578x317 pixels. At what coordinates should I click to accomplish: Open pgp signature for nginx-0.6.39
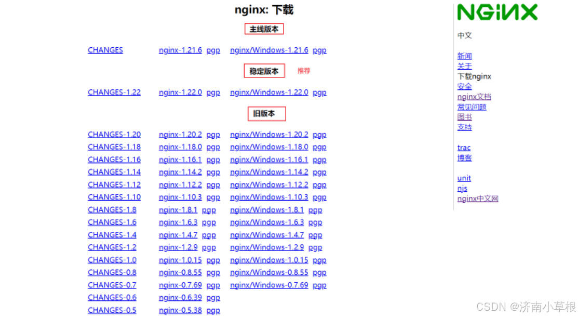coord(213,297)
